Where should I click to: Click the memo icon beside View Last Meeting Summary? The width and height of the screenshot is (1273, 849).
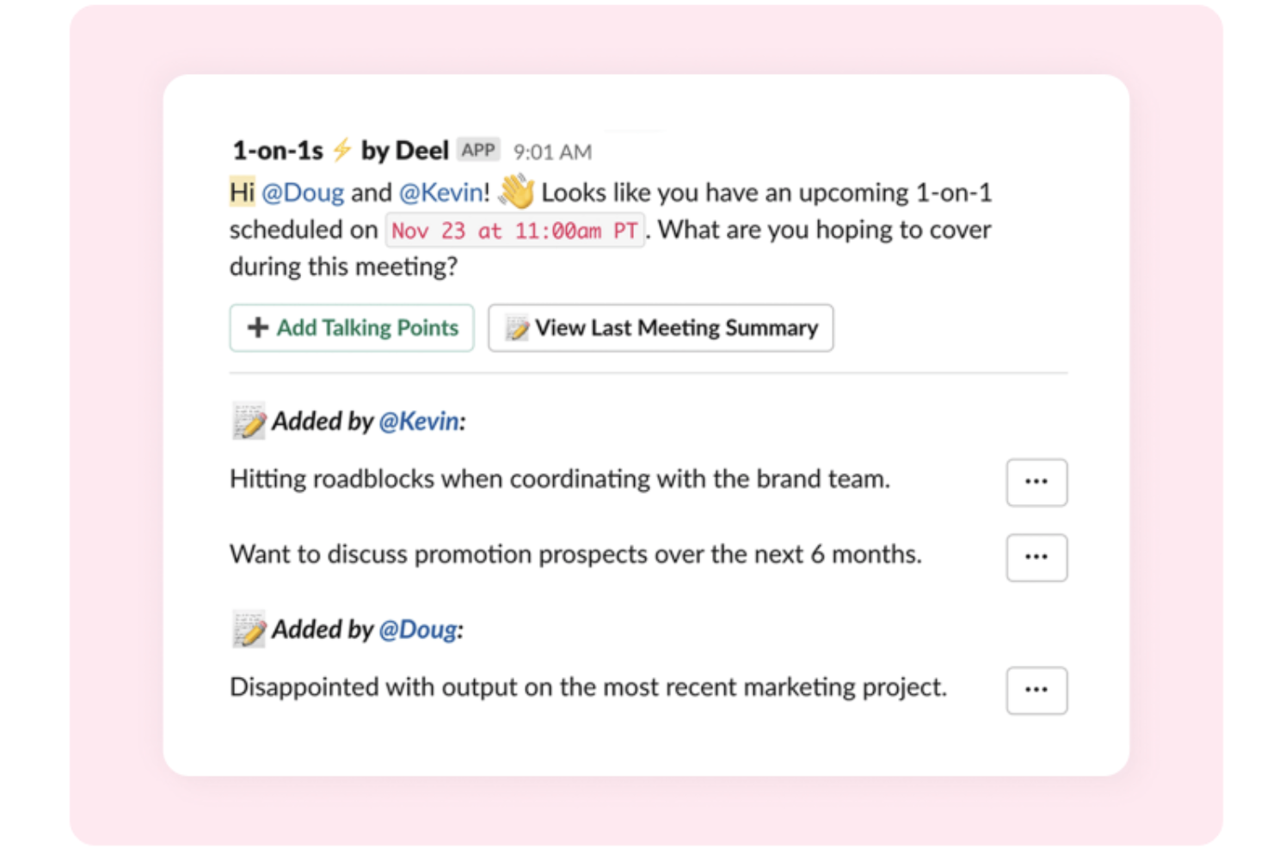click(x=517, y=328)
